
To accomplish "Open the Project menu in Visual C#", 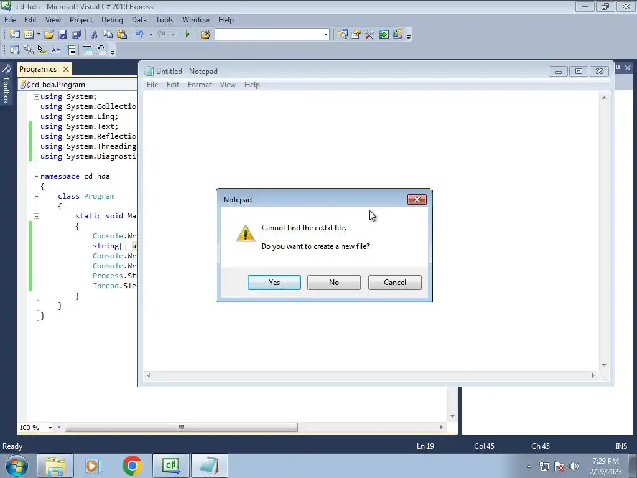I will [81, 20].
